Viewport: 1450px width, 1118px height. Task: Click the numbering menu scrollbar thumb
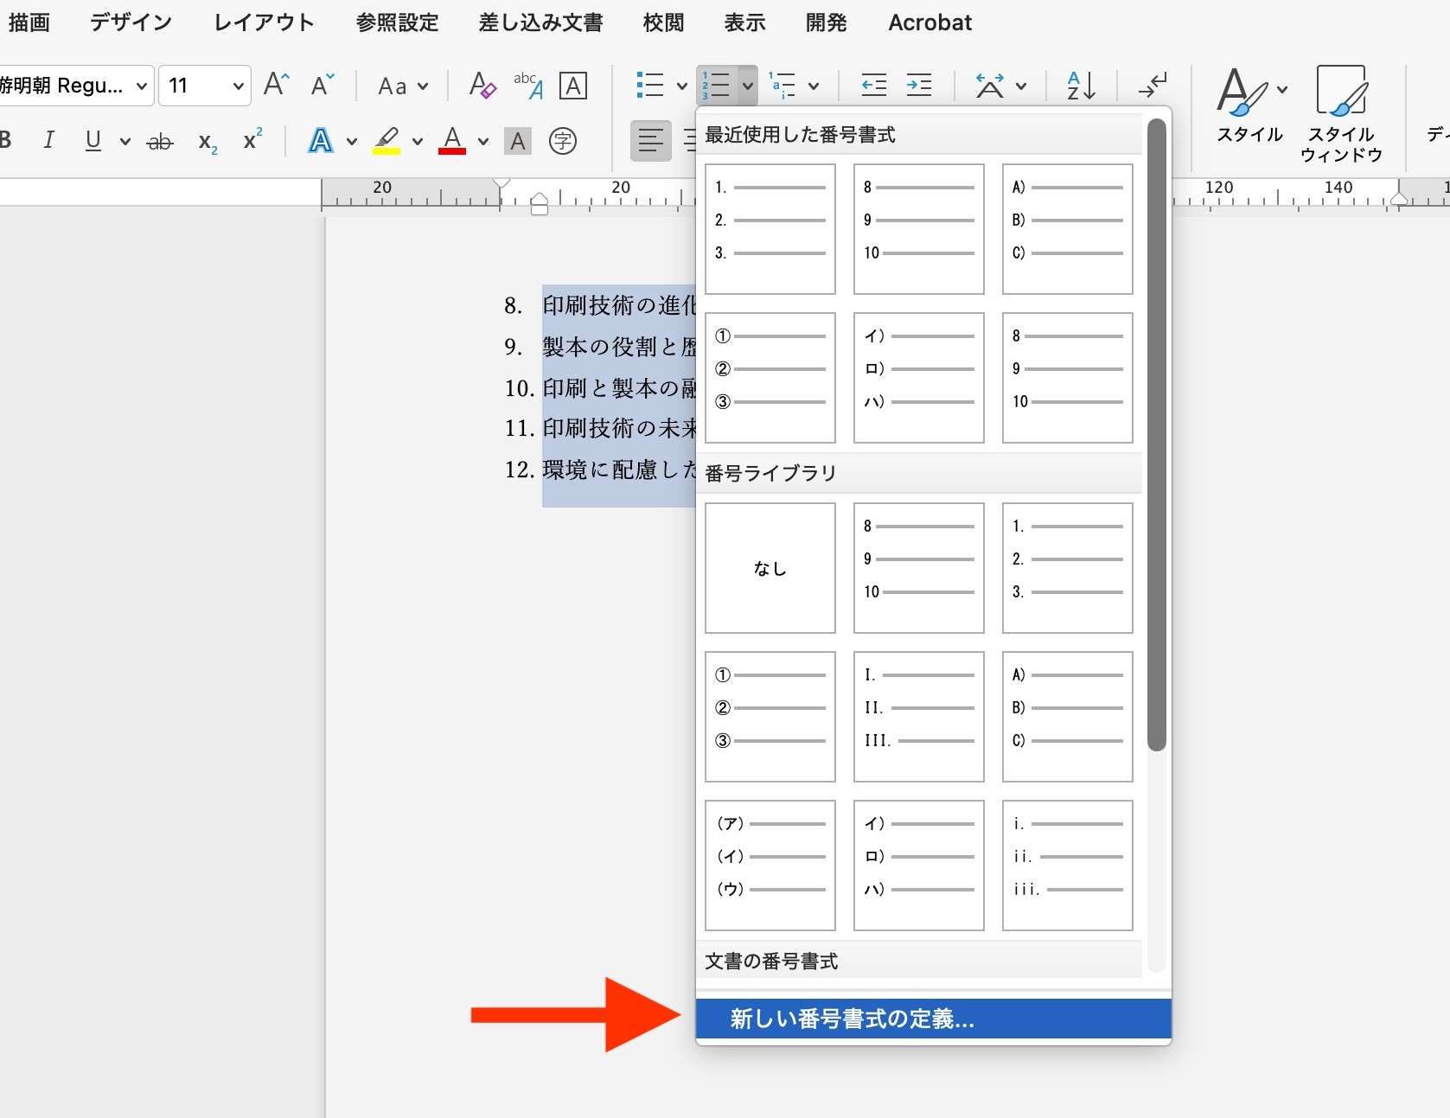pos(1157,435)
